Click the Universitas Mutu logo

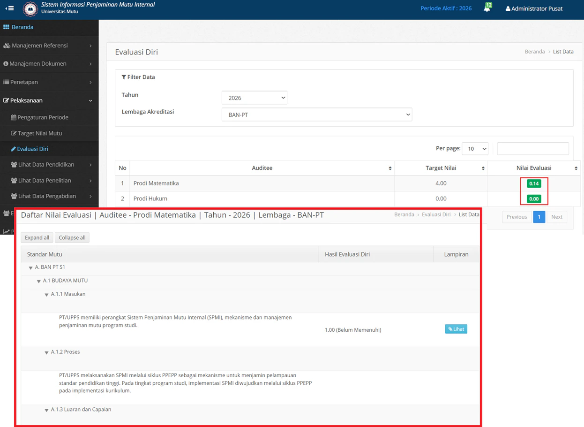point(30,9)
